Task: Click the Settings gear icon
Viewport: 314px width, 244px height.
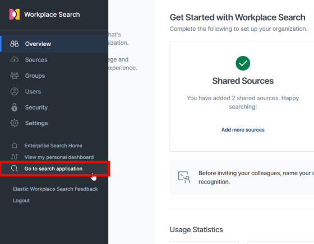Action: [15, 123]
